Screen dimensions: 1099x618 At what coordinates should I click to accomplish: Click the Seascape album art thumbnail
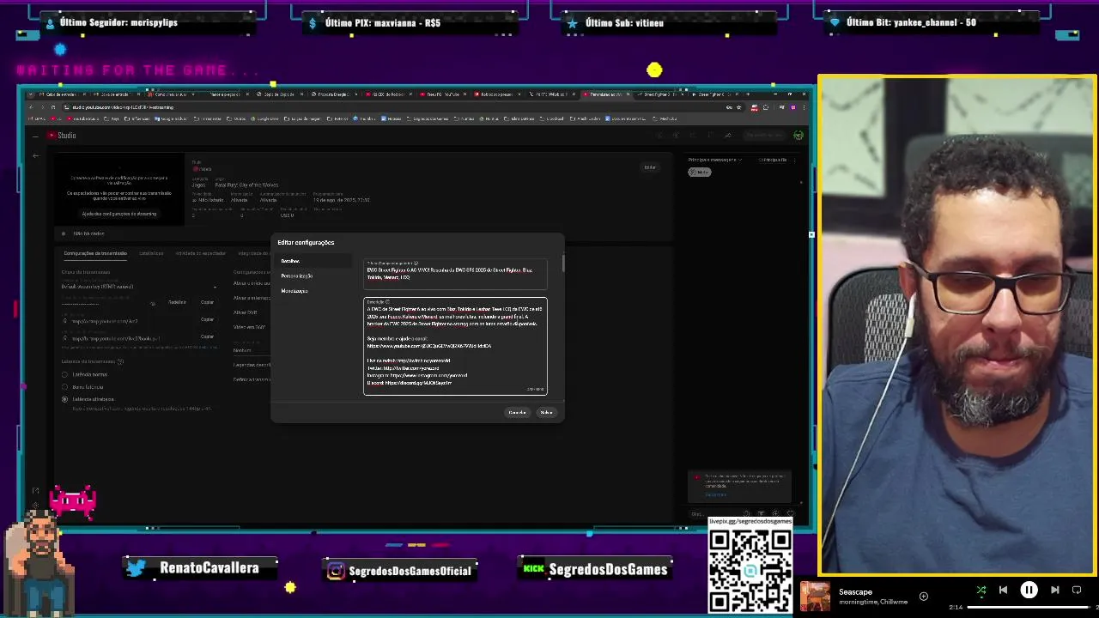tap(816, 597)
